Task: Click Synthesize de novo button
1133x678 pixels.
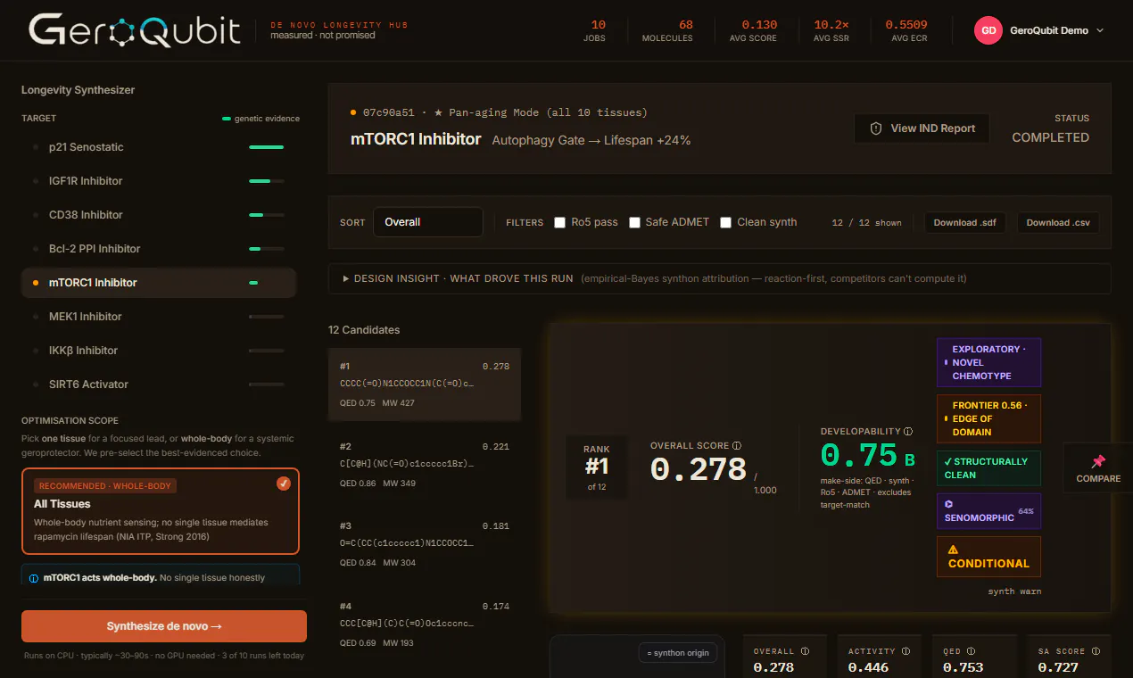Action: point(164,626)
